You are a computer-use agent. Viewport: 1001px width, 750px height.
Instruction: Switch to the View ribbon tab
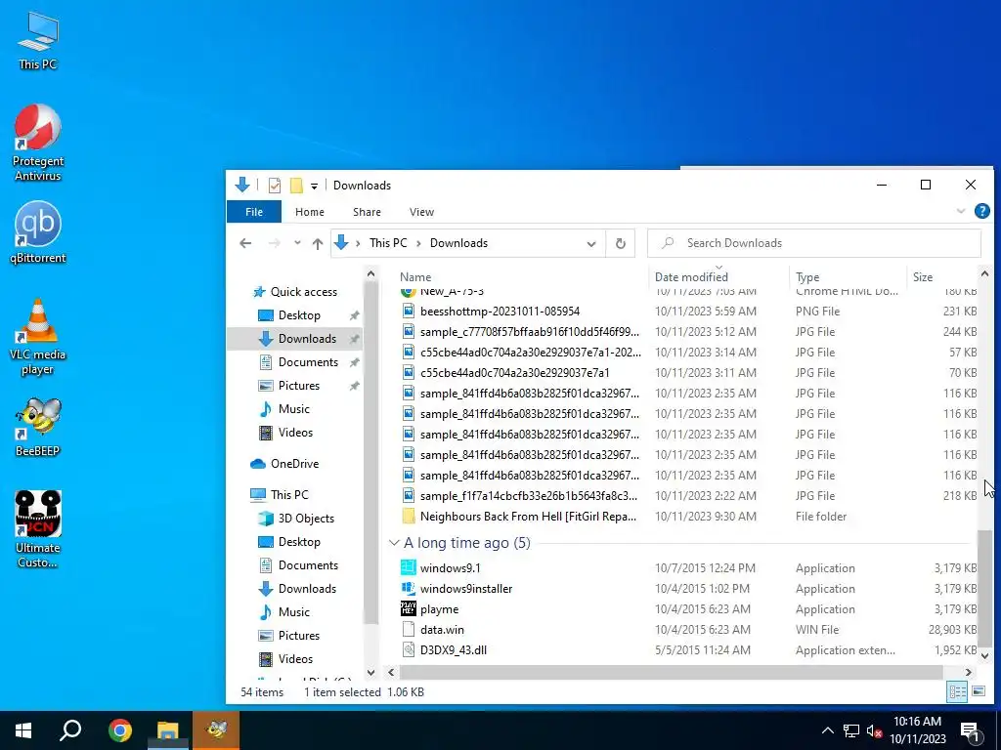pyautogui.click(x=421, y=212)
